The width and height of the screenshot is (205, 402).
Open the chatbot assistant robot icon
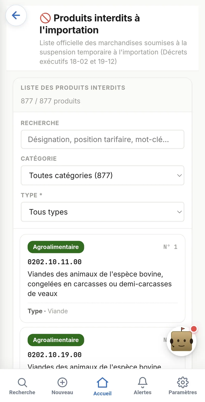(x=181, y=341)
